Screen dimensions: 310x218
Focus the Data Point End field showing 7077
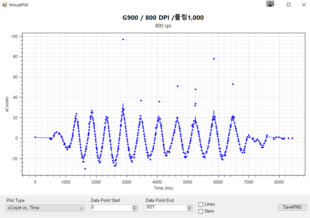(x=166, y=208)
